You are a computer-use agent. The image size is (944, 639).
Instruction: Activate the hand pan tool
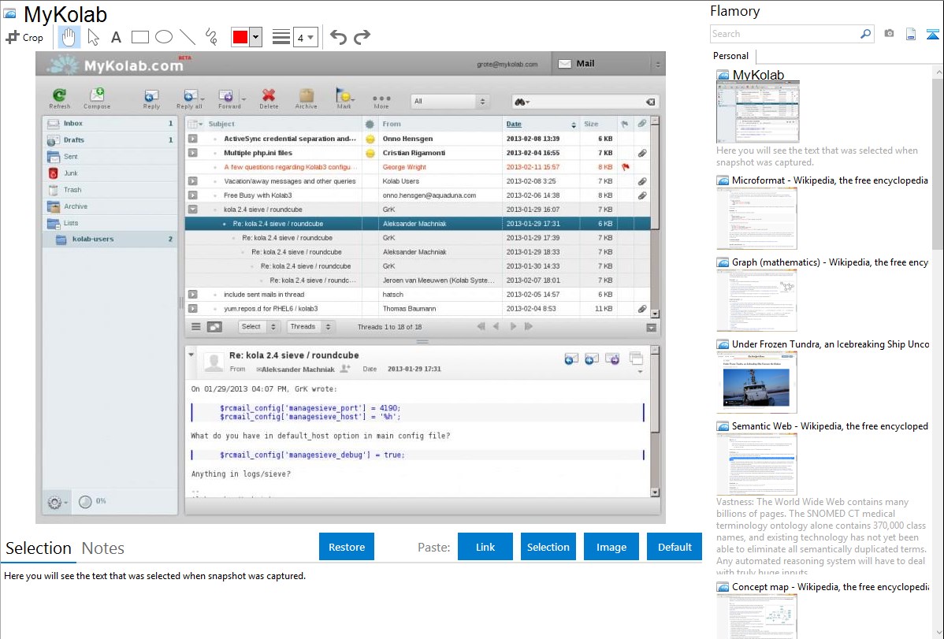tap(69, 37)
